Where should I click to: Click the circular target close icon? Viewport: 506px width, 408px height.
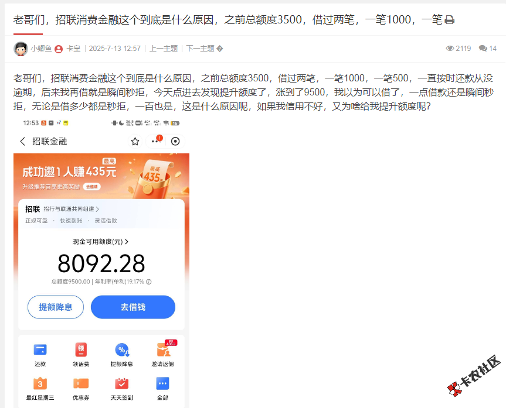tap(175, 141)
